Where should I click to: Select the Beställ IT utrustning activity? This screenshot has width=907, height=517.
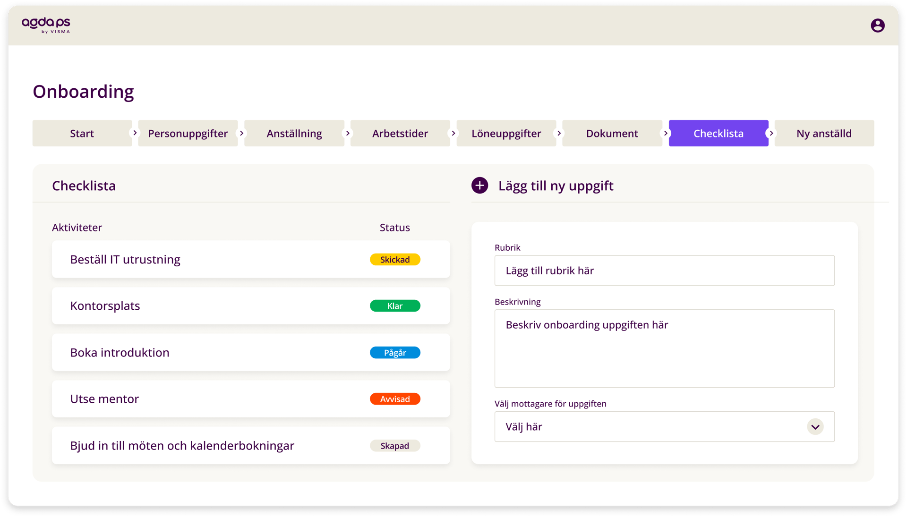point(125,259)
